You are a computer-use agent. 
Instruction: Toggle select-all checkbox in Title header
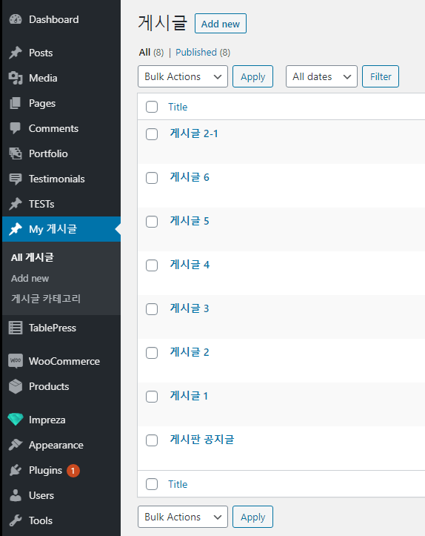[152, 107]
